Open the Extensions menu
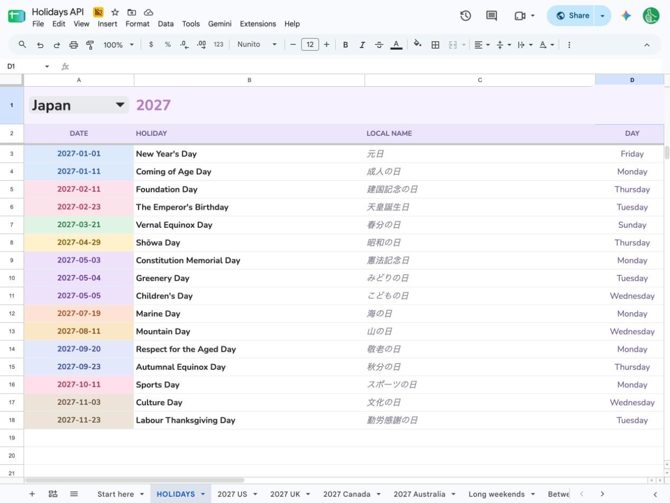Viewport: 670px width, 503px height. [258, 24]
